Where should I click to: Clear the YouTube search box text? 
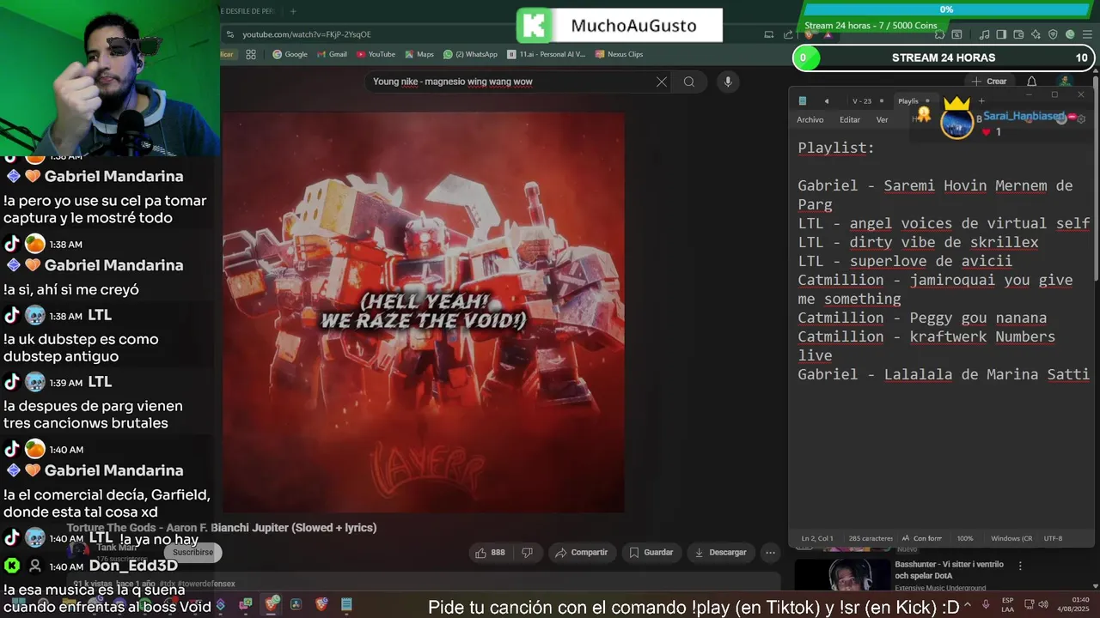tap(662, 82)
